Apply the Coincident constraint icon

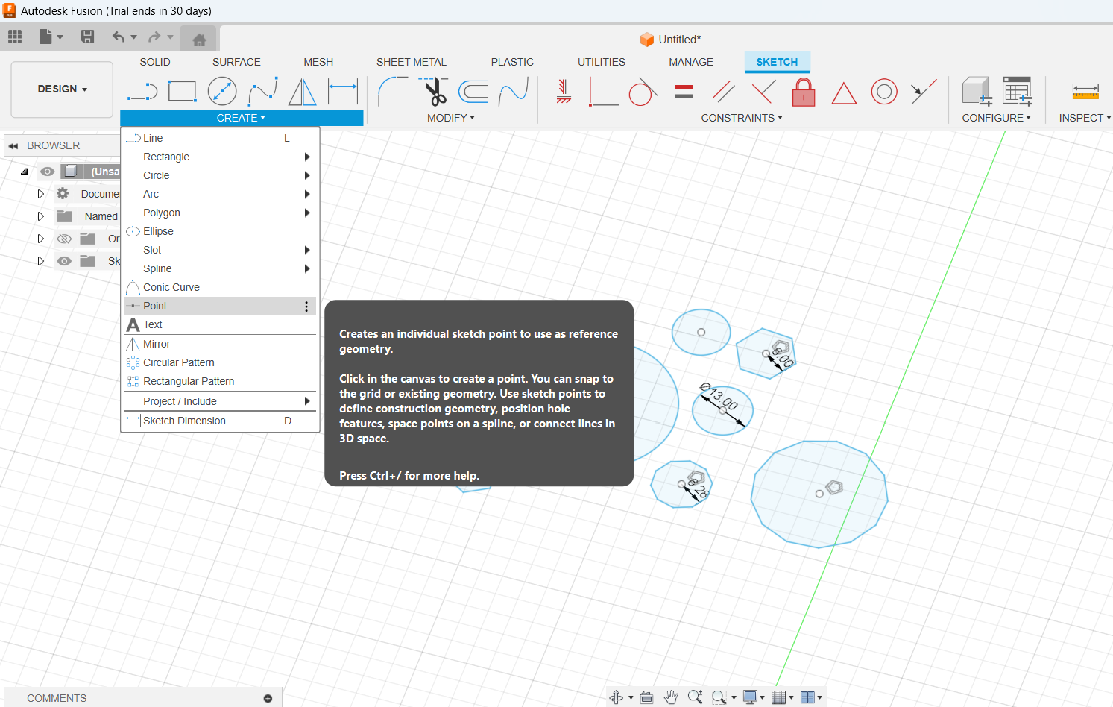[x=603, y=92]
